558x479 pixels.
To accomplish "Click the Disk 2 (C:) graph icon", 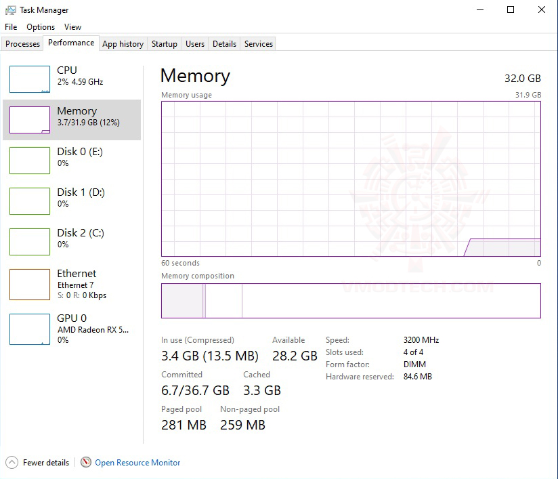I will 30,242.
